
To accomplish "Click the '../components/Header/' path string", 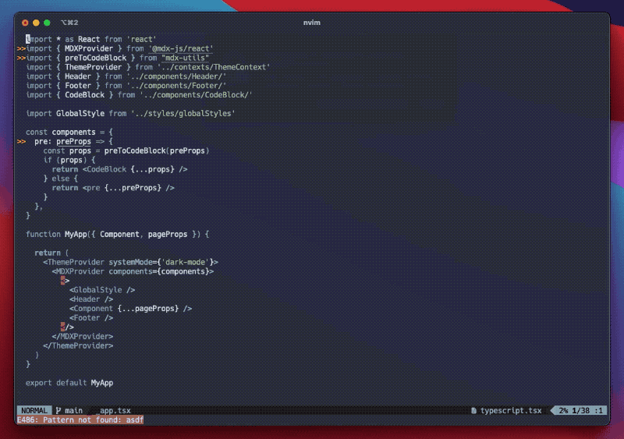I will coord(176,76).
